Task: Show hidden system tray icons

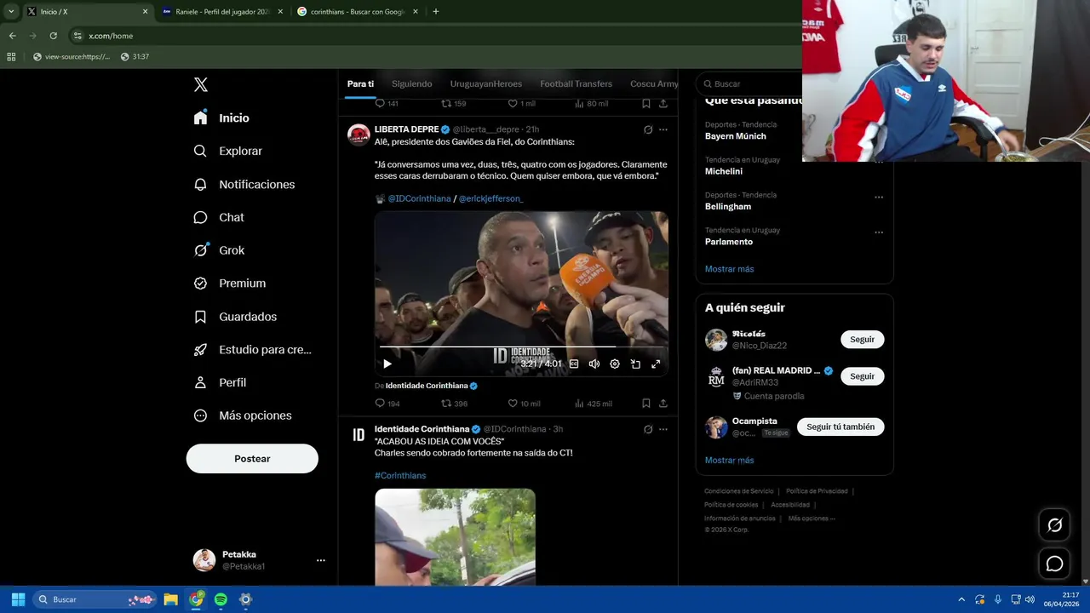Action: click(961, 599)
